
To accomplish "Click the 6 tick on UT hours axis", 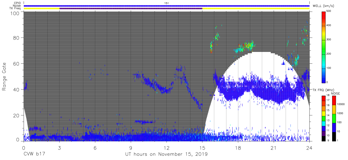I will (x=95, y=148).
